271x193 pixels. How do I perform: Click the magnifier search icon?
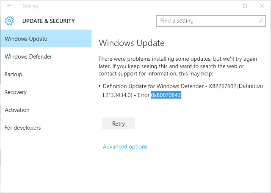[x=261, y=21]
